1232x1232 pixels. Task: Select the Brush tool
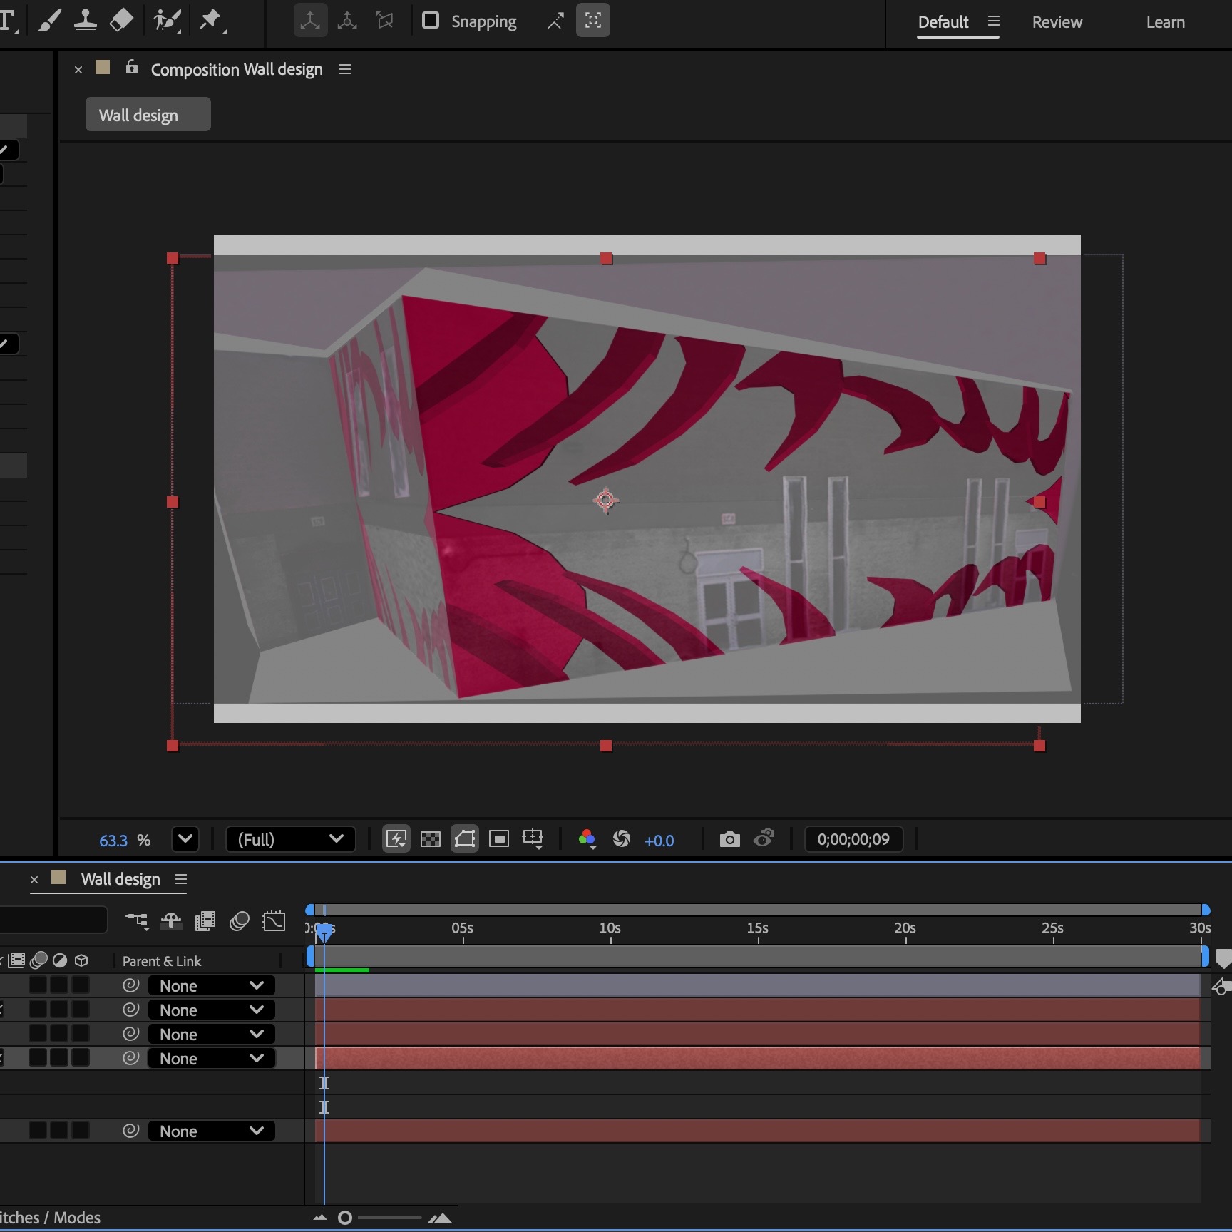click(48, 20)
